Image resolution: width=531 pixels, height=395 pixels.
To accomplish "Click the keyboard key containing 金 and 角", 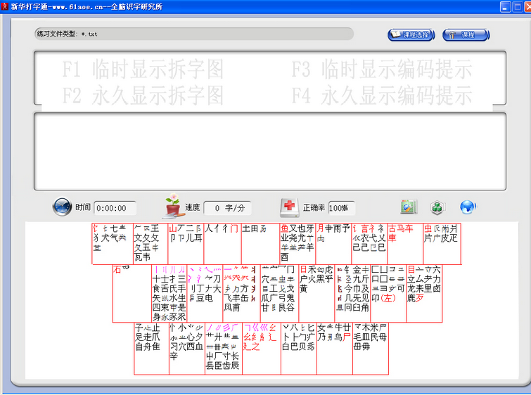I will 352,294.
